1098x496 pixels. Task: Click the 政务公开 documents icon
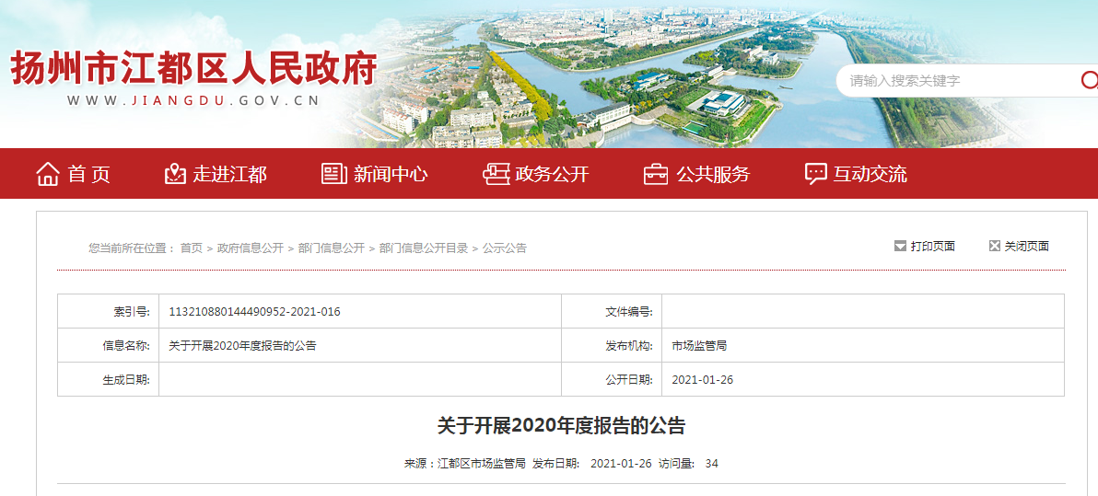(496, 174)
